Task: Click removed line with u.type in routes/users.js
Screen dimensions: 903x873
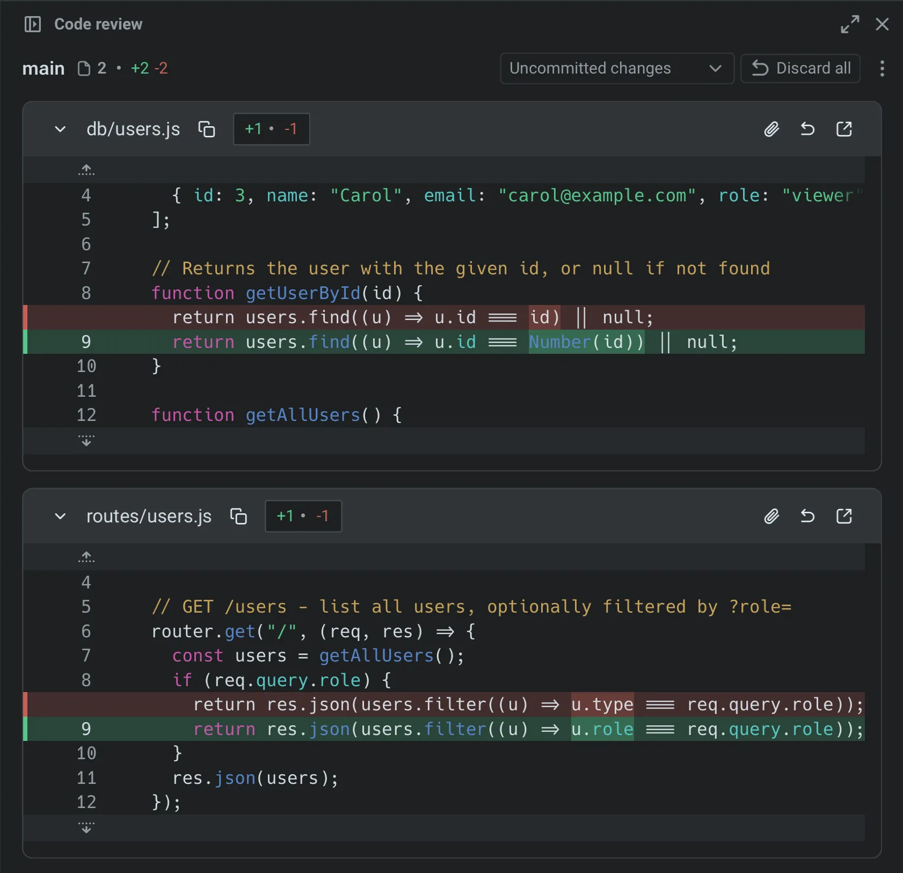Action: coord(444,704)
